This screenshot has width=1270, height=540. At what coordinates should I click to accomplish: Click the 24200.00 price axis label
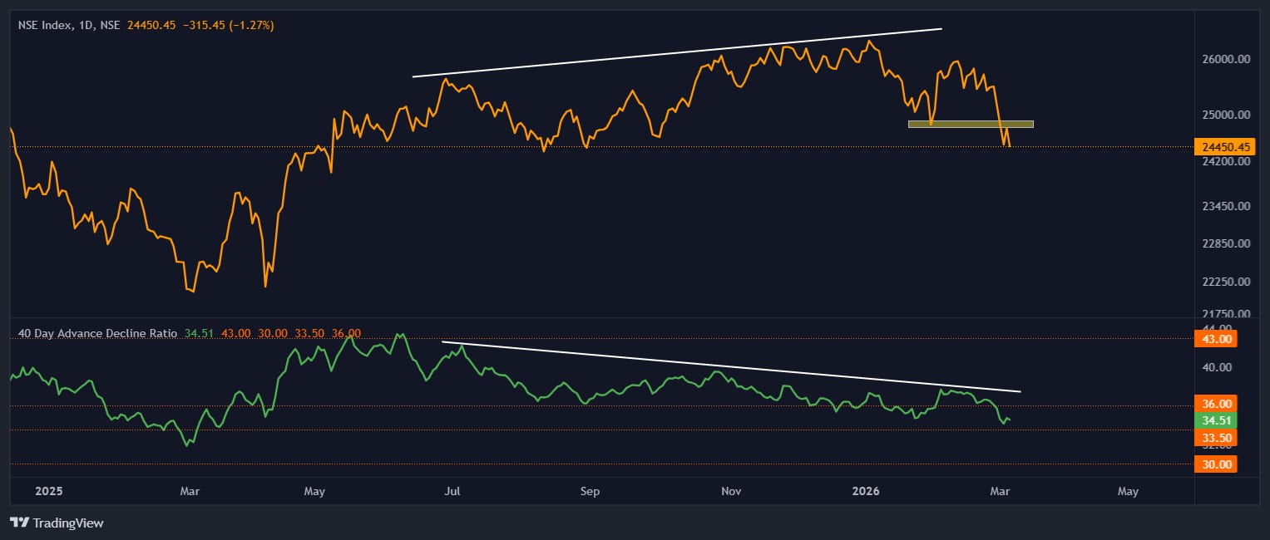pyautogui.click(x=1228, y=161)
